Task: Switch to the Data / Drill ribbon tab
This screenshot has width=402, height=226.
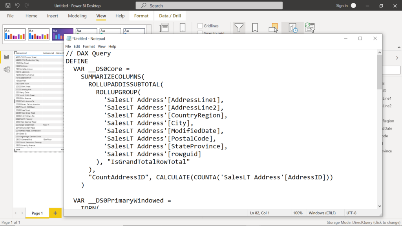Action: click(170, 16)
